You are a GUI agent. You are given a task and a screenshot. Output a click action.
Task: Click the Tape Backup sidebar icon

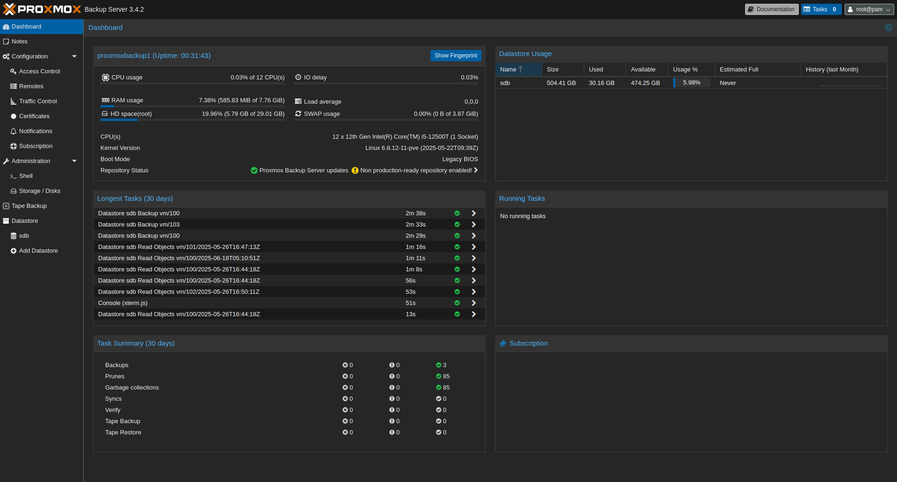(x=6, y=206)
